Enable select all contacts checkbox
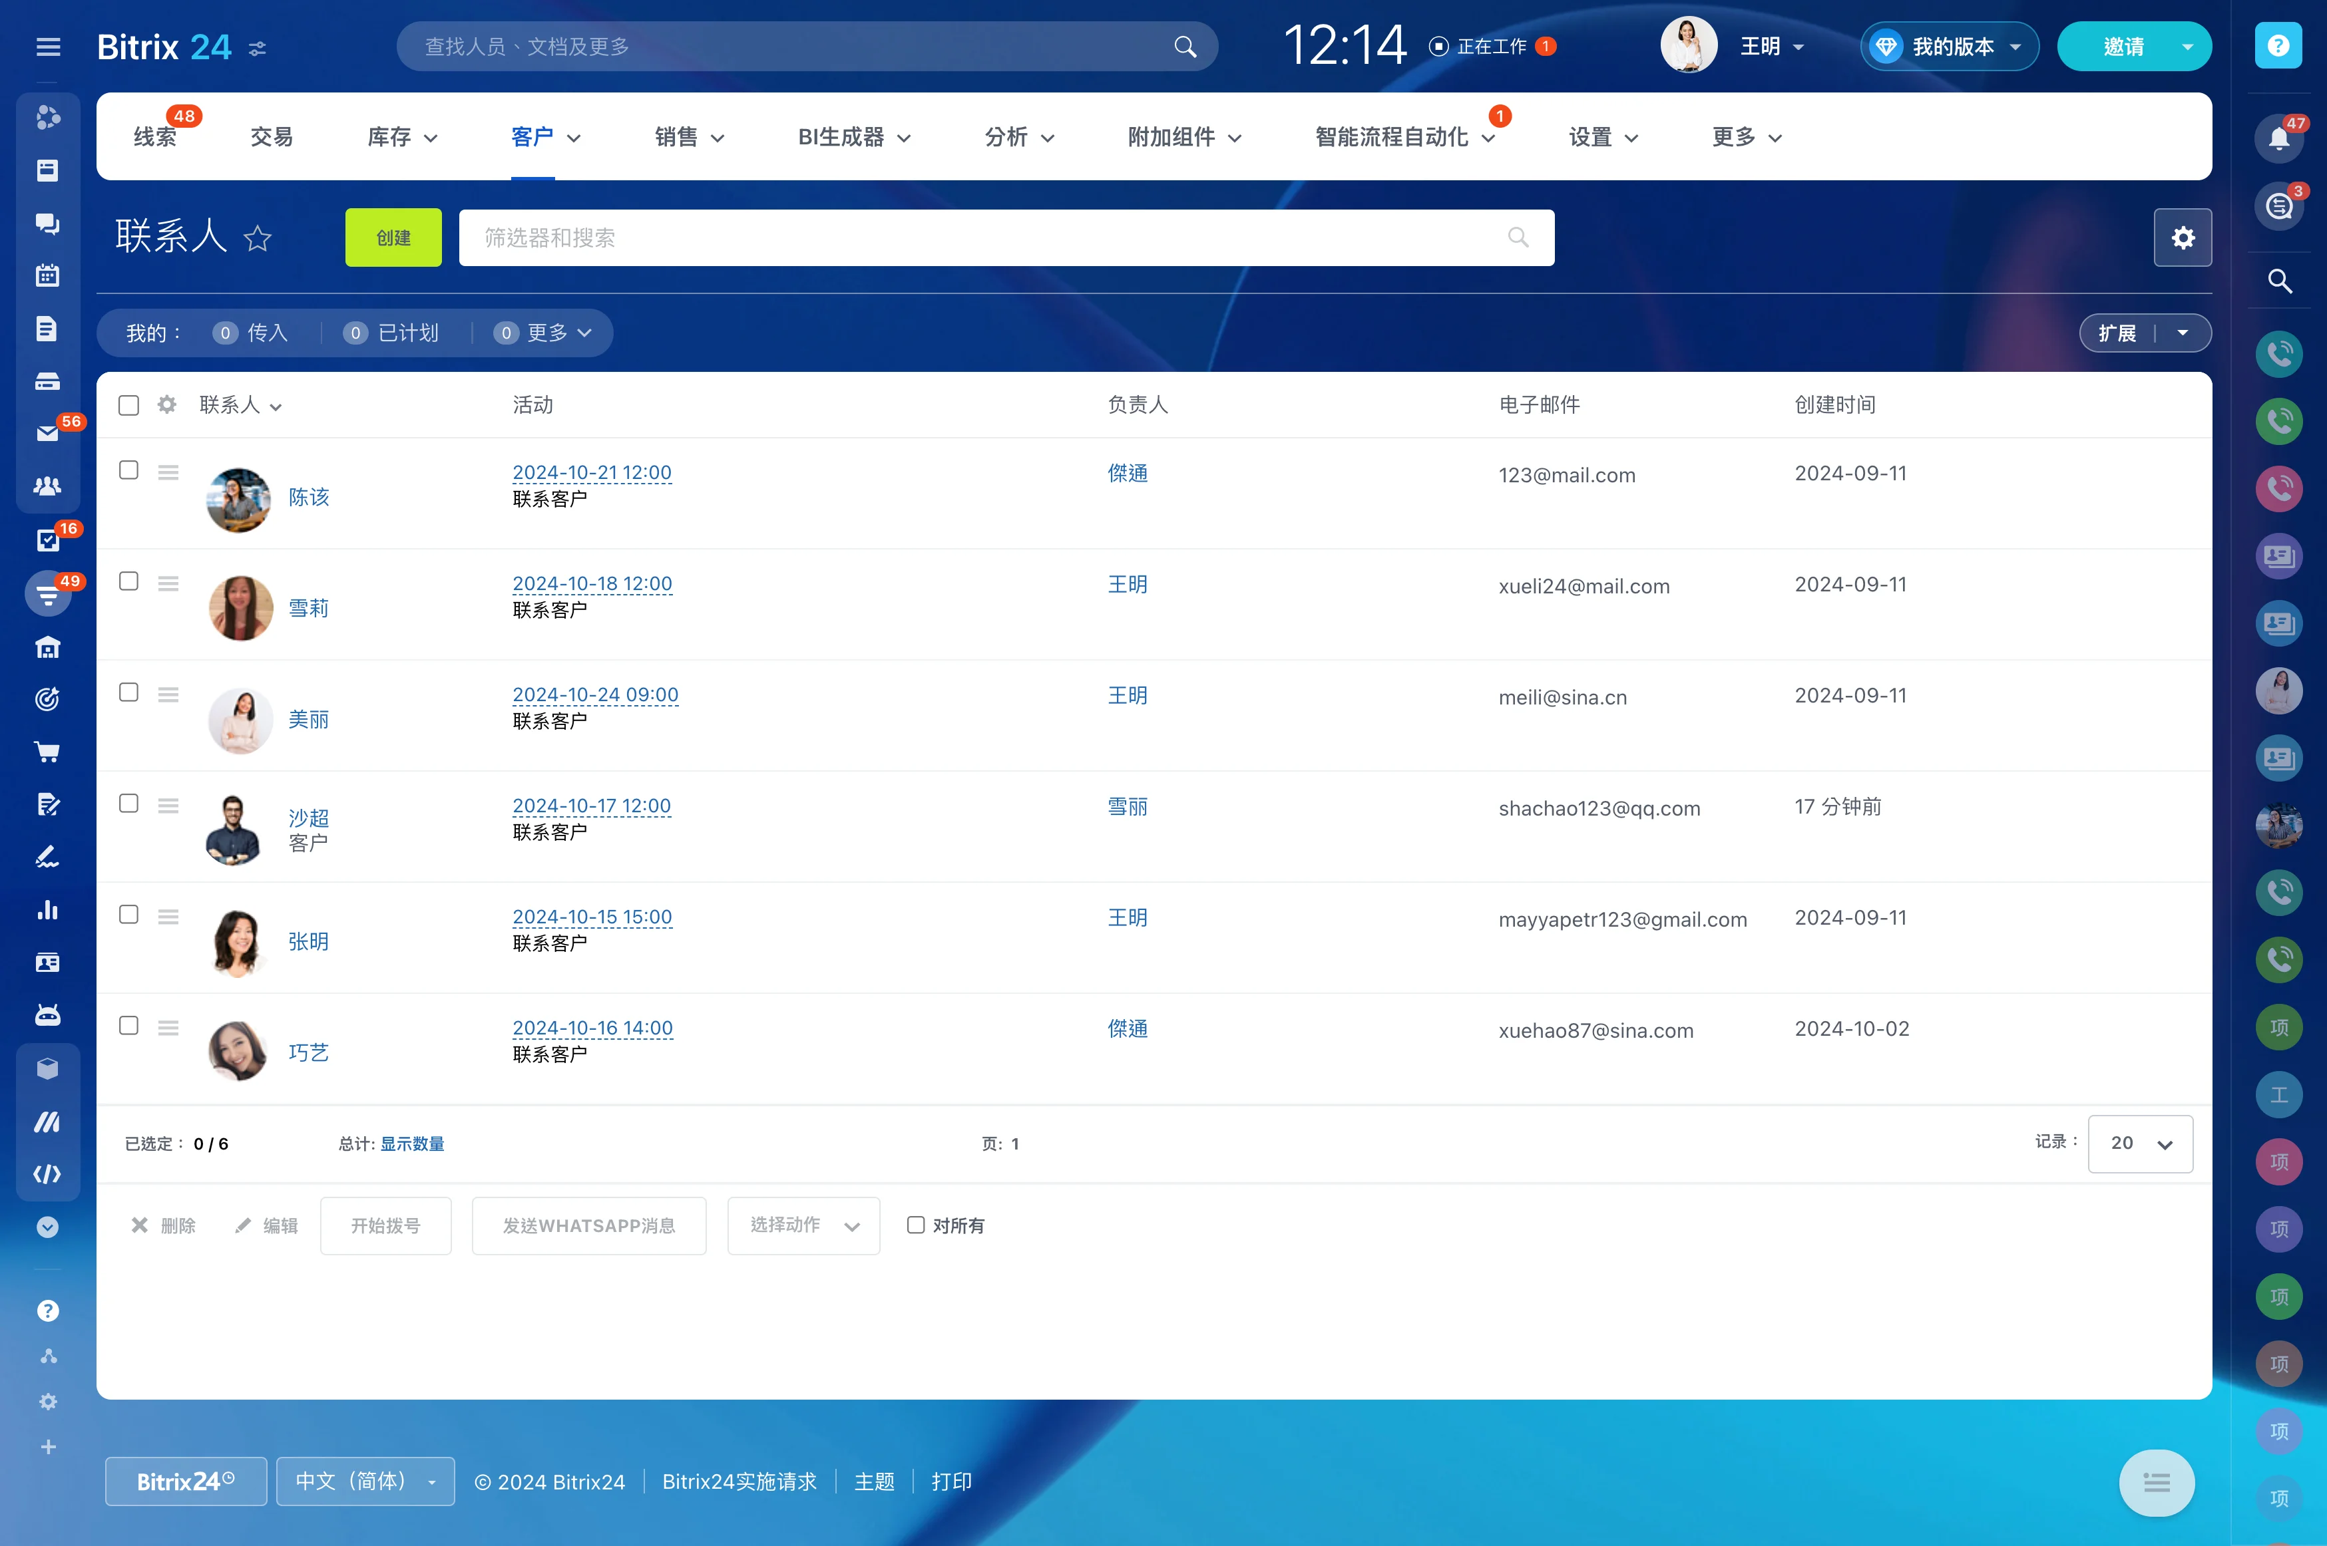This screenshot has width=2327, height=1546. click(130, 404)
